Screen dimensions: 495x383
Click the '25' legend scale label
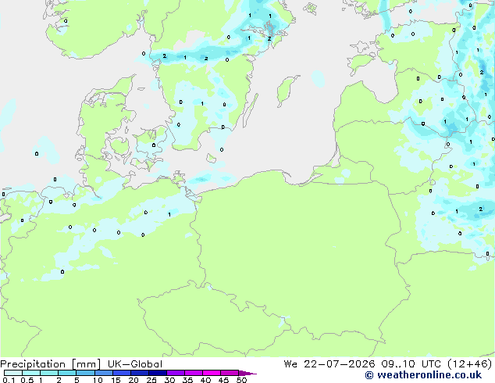(151, 380)
